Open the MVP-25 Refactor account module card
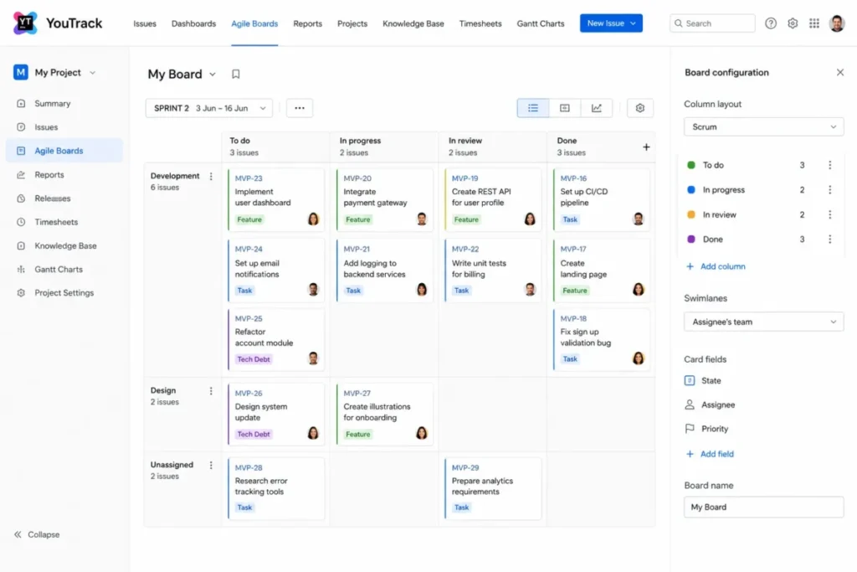The width and height of the screenshot is (857, 572). [x=276, y=339]
